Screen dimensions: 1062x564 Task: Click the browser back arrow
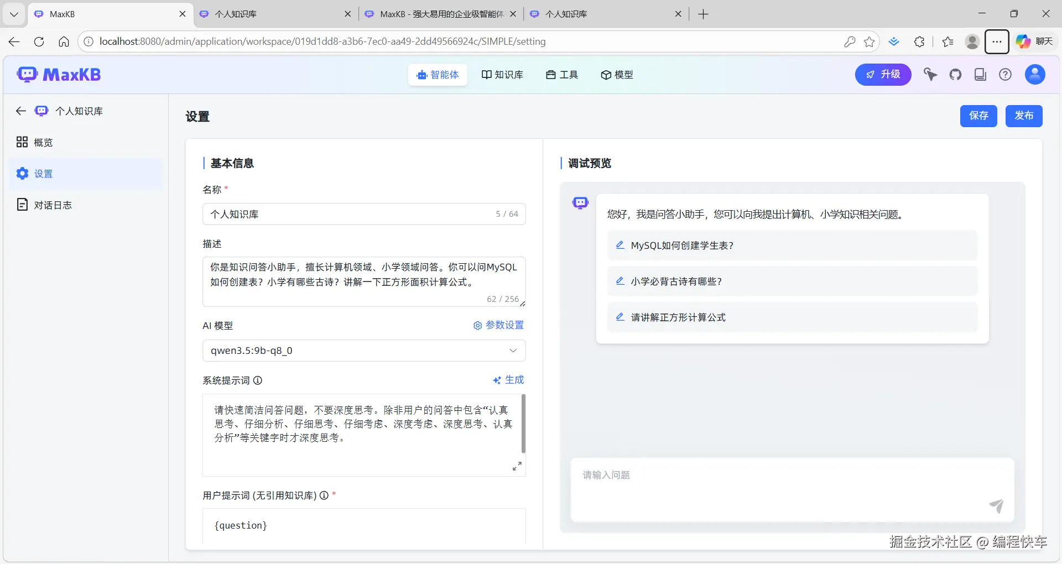tap(14, 41)
